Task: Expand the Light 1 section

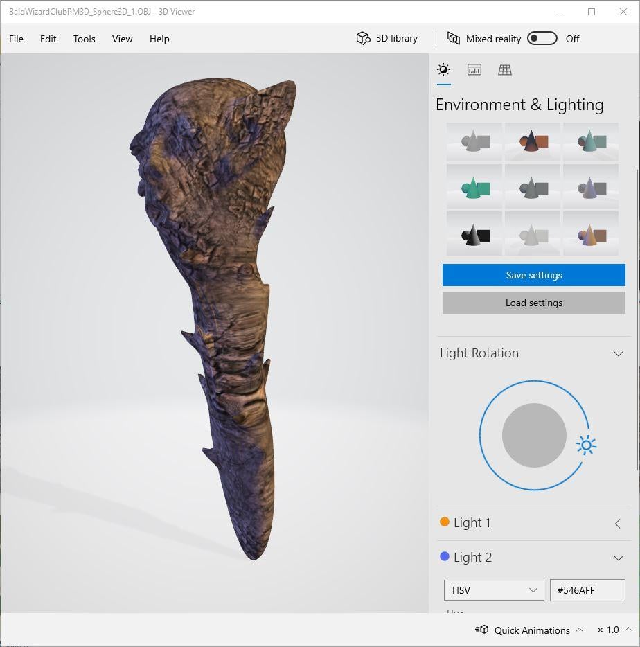Action: 618,523
